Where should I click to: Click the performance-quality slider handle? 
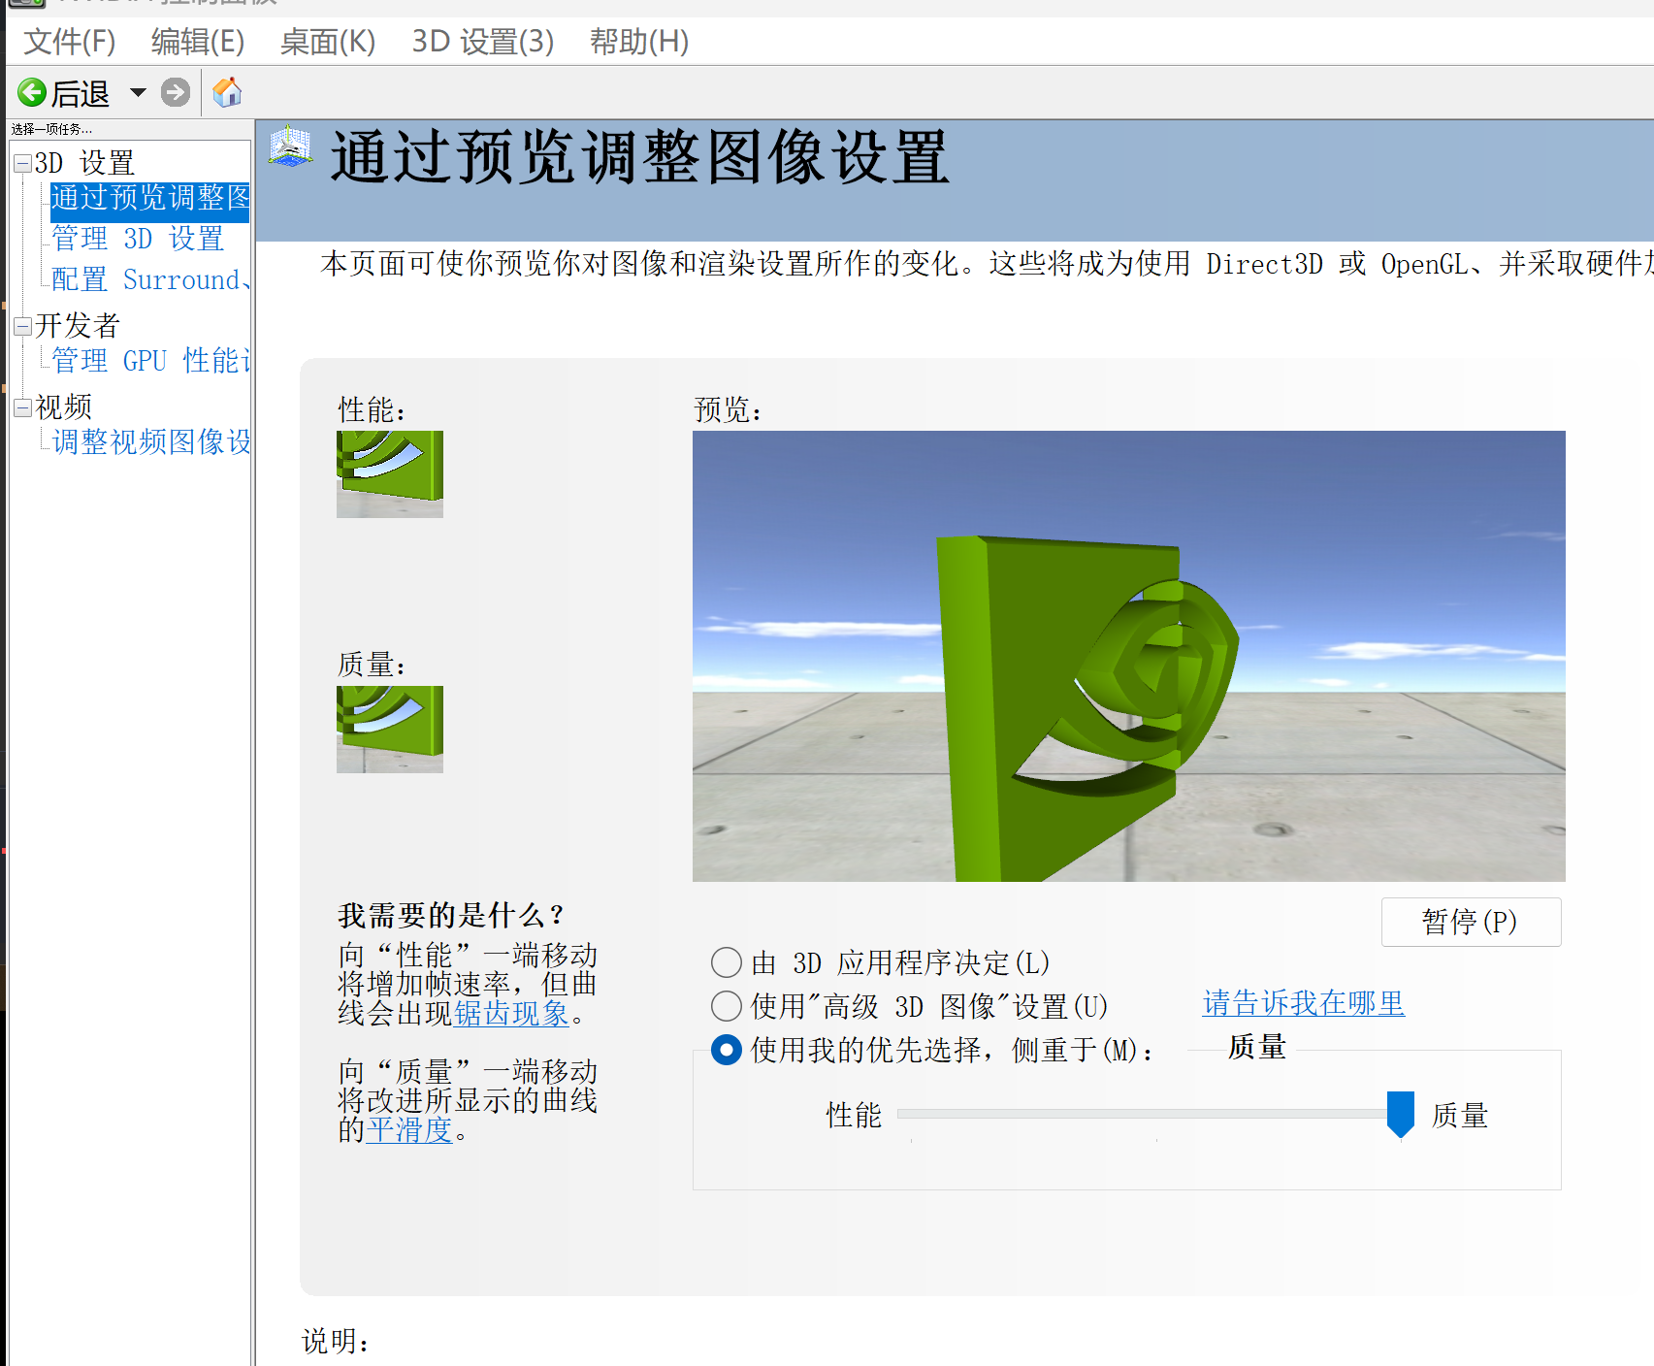(x=1400, y=1114)
